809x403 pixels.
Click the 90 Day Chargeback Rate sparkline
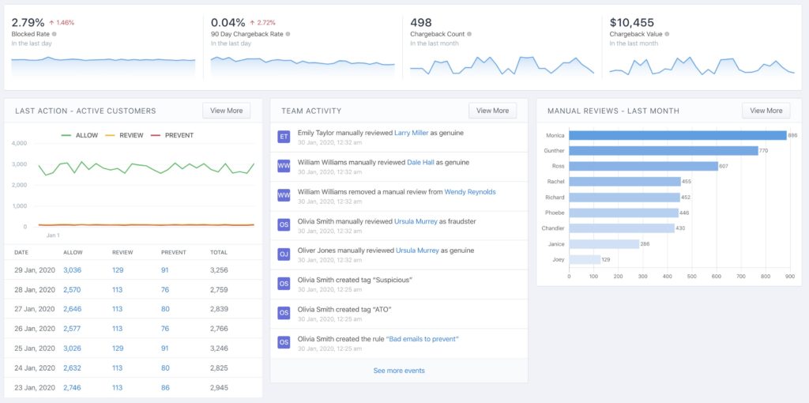[303, 66]
